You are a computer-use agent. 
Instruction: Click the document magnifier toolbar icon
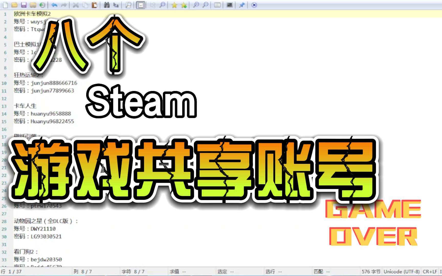[x=128, y=5]
